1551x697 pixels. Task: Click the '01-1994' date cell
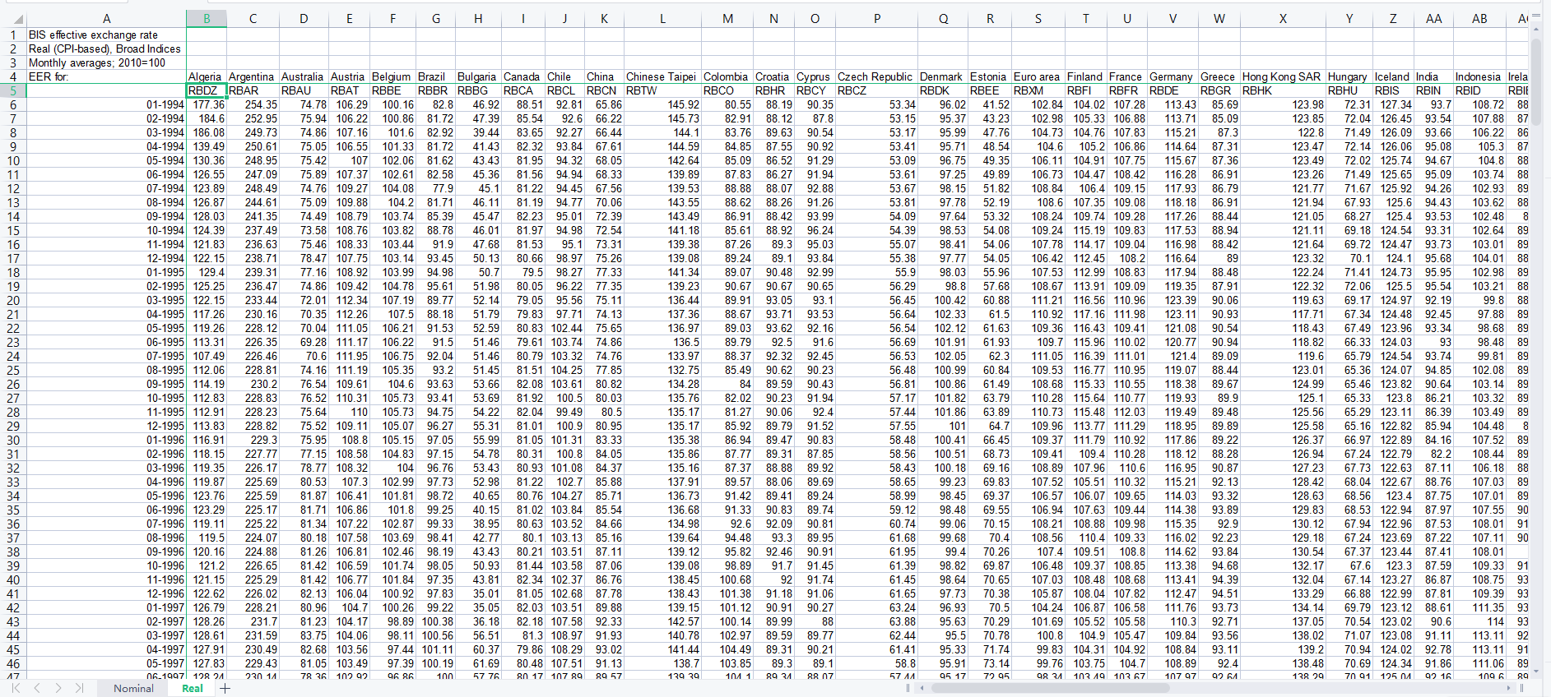coord(106,104)
